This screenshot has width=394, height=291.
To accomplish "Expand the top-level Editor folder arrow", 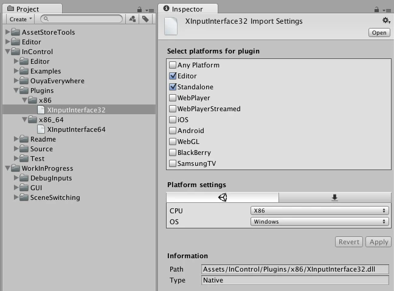I will [8, 42].
